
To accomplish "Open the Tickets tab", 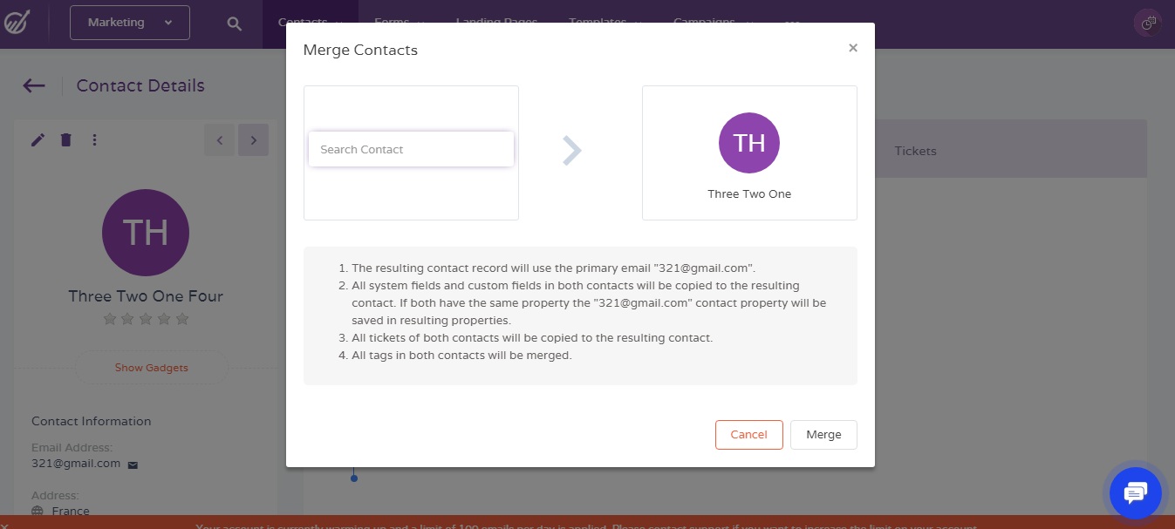I will (x=915, y=151).
